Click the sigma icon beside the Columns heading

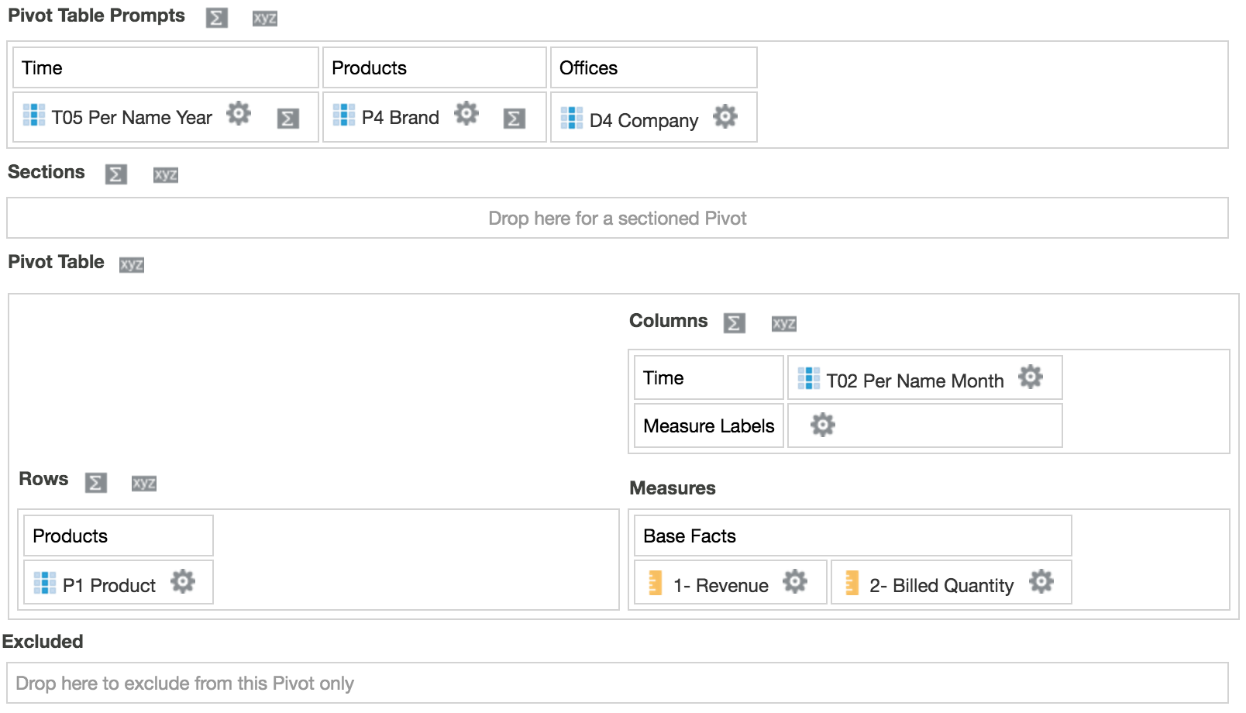pyautogui.click(x=733, y=322)
